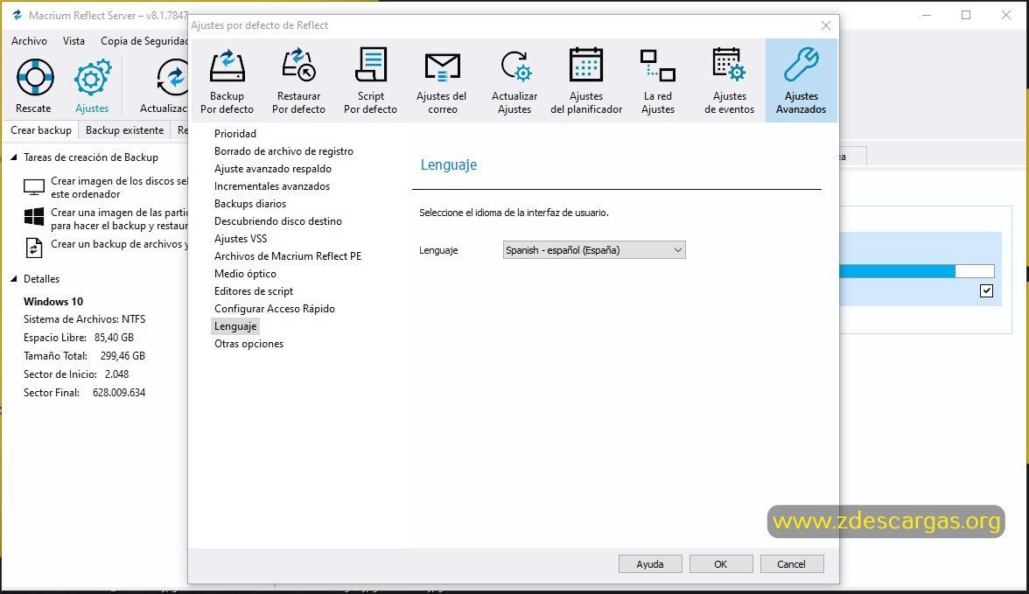Click Windows logo icon for partition image
1029x594 pixels.
pyautogui.click(x=34, y=216)
